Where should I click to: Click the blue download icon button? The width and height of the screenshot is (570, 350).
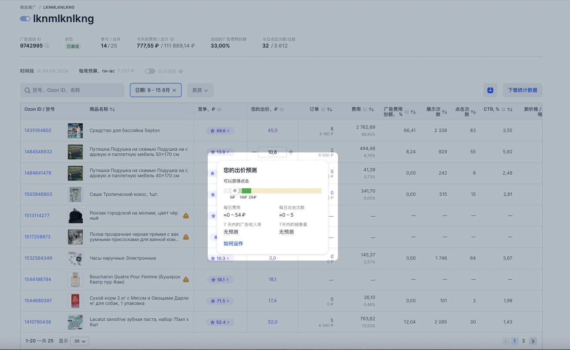(x=490, y=90)
